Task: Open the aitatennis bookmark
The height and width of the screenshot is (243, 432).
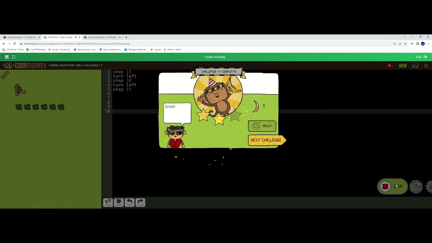Action: coord(110,50)
